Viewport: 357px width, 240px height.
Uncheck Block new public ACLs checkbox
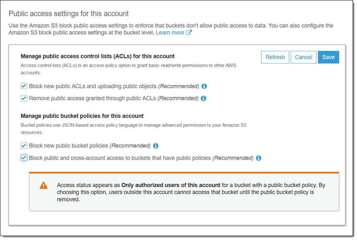click(24, 86)
